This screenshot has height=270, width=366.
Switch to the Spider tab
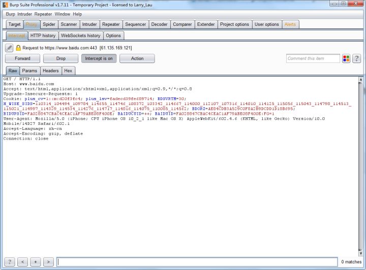(x=49, y=24)
